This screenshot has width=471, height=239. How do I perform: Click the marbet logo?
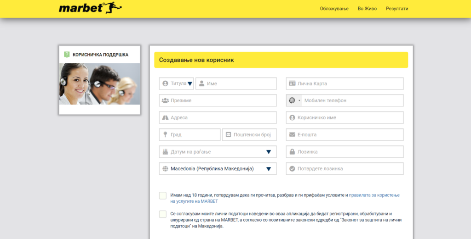click(x=90, y=8)
